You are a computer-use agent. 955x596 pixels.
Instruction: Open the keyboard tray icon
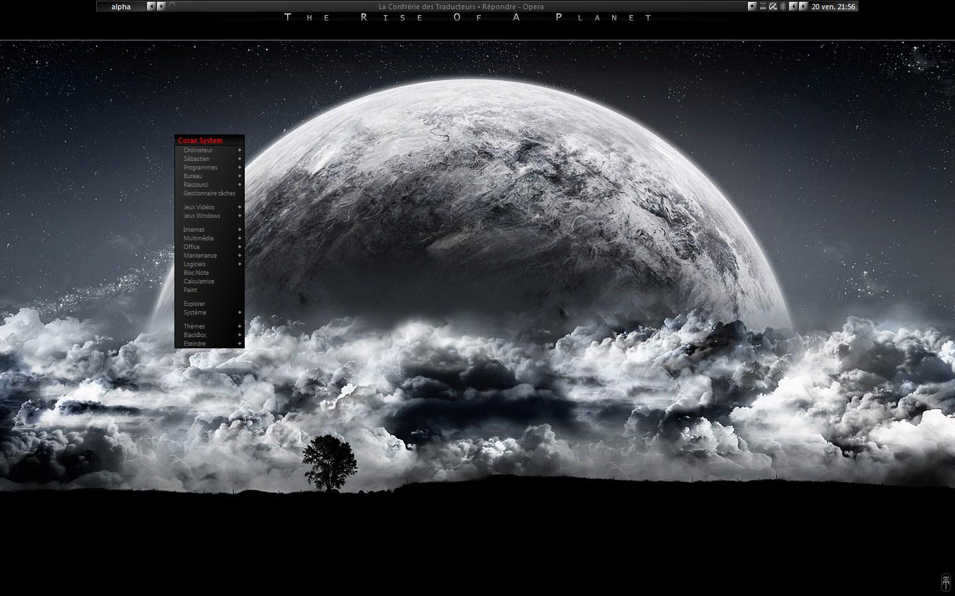[763, 7]
